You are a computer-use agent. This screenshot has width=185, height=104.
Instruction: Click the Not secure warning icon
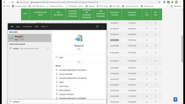[18, 2]
